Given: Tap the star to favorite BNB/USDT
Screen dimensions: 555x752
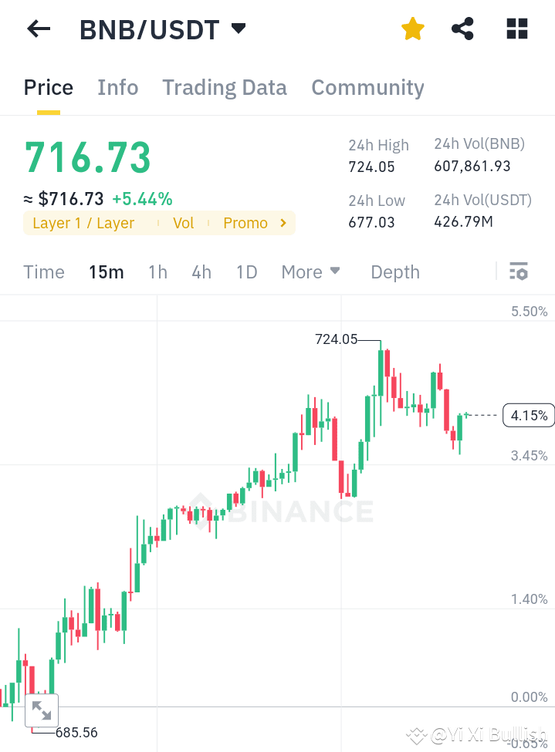Looking at the screenshot, I should pyautogui.click(x=412, y=29).
